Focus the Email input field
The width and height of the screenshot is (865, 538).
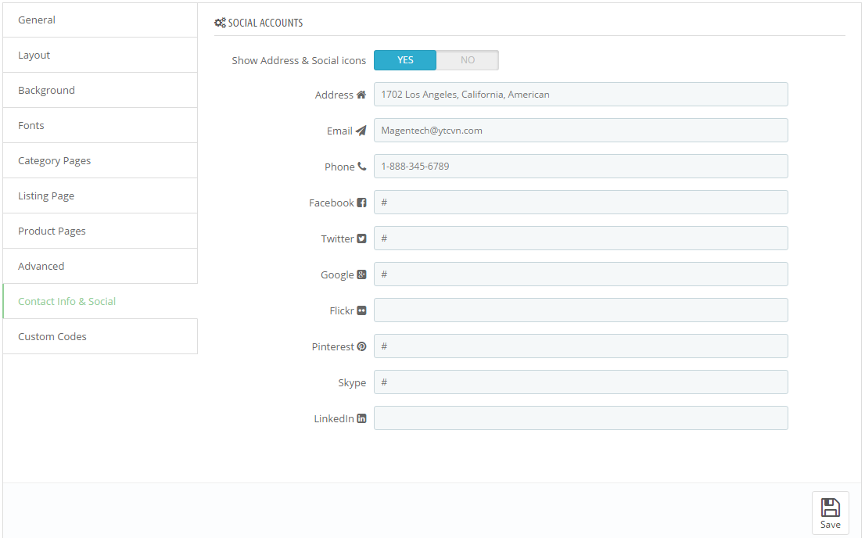point(581,131)
